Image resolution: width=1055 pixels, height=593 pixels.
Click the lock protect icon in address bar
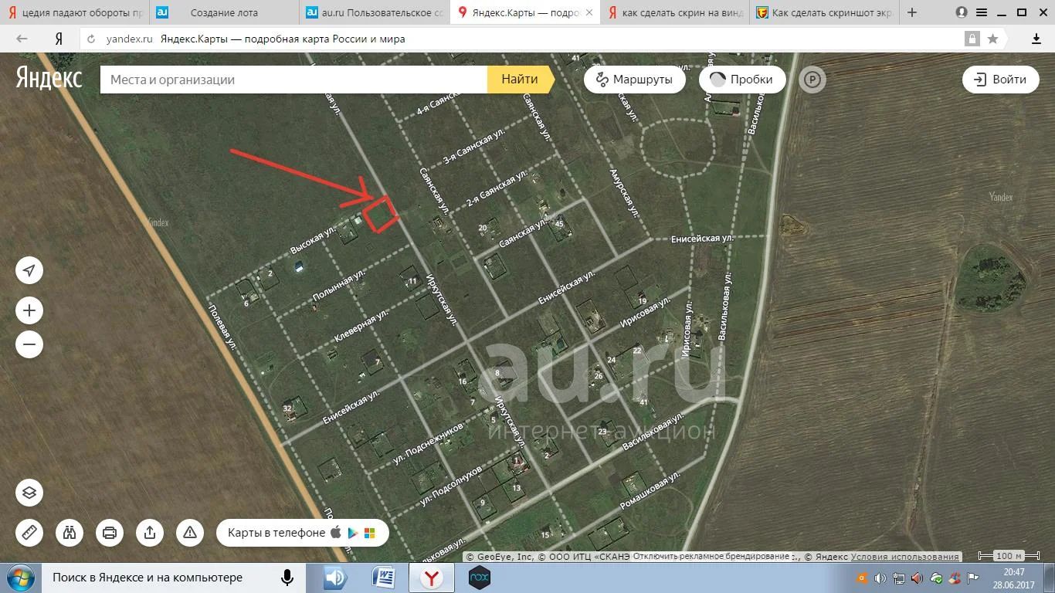pos(972,39)
